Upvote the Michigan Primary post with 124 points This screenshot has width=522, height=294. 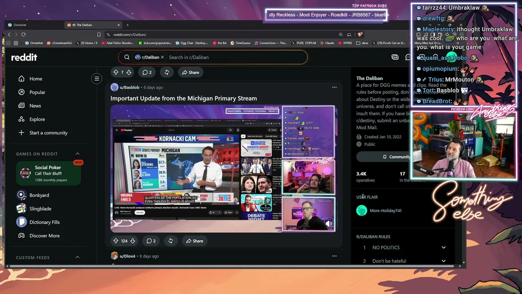[x=116, y=241]
